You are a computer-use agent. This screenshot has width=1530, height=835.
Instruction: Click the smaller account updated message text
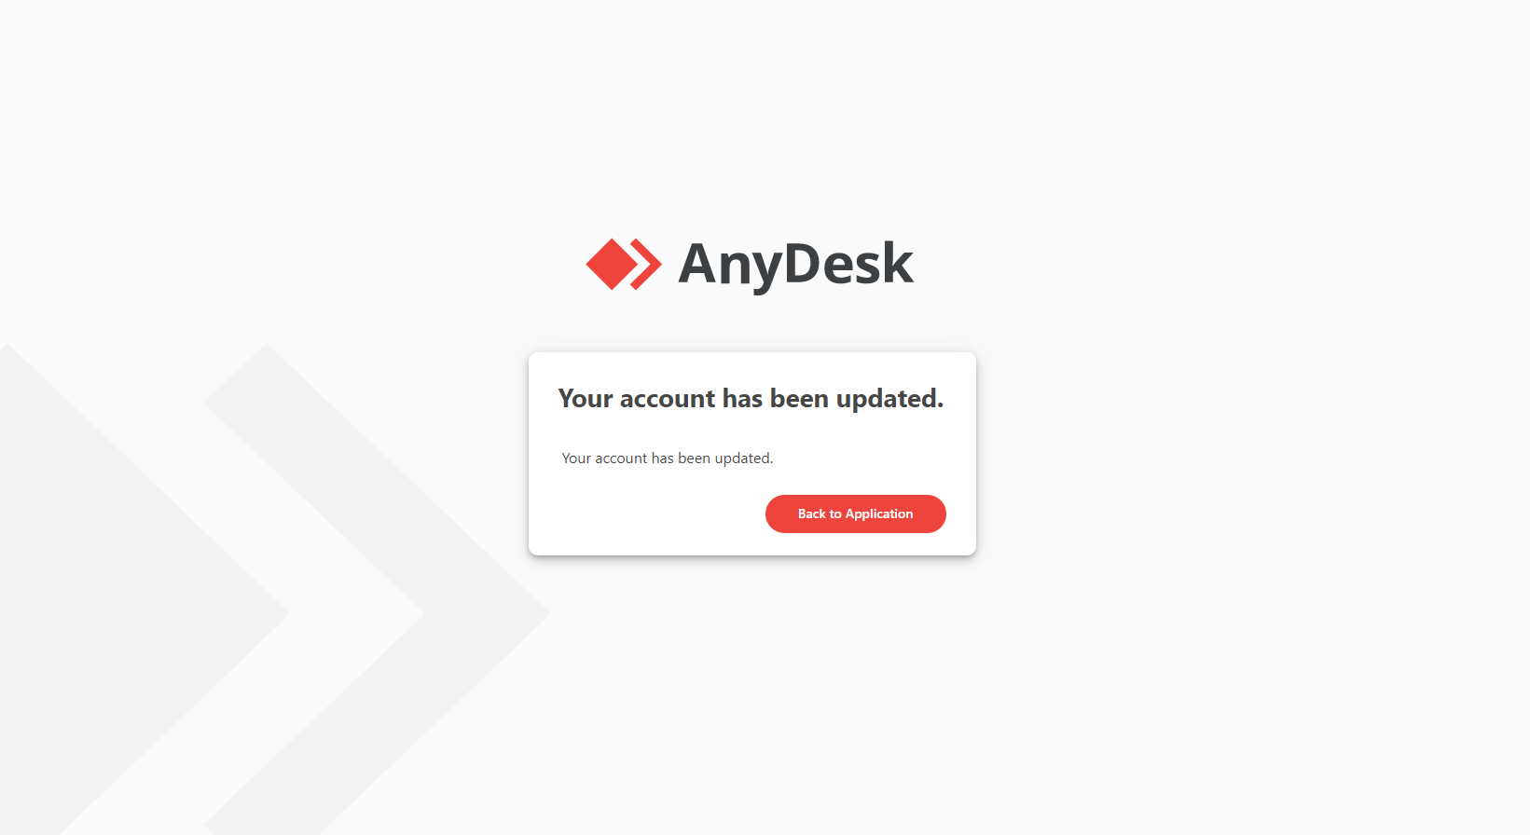pyautogui.click(x=667, y=459)
